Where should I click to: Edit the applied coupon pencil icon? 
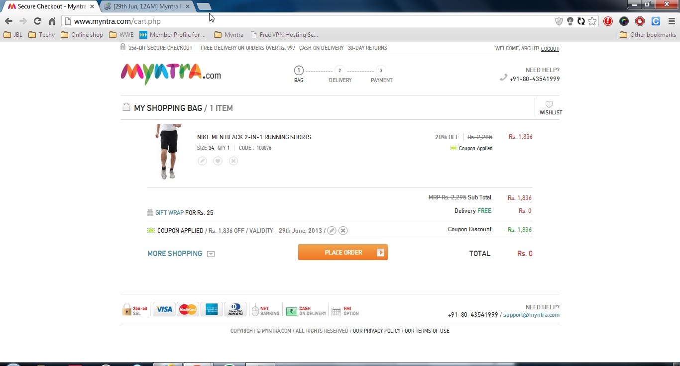(x=332, y=230)
